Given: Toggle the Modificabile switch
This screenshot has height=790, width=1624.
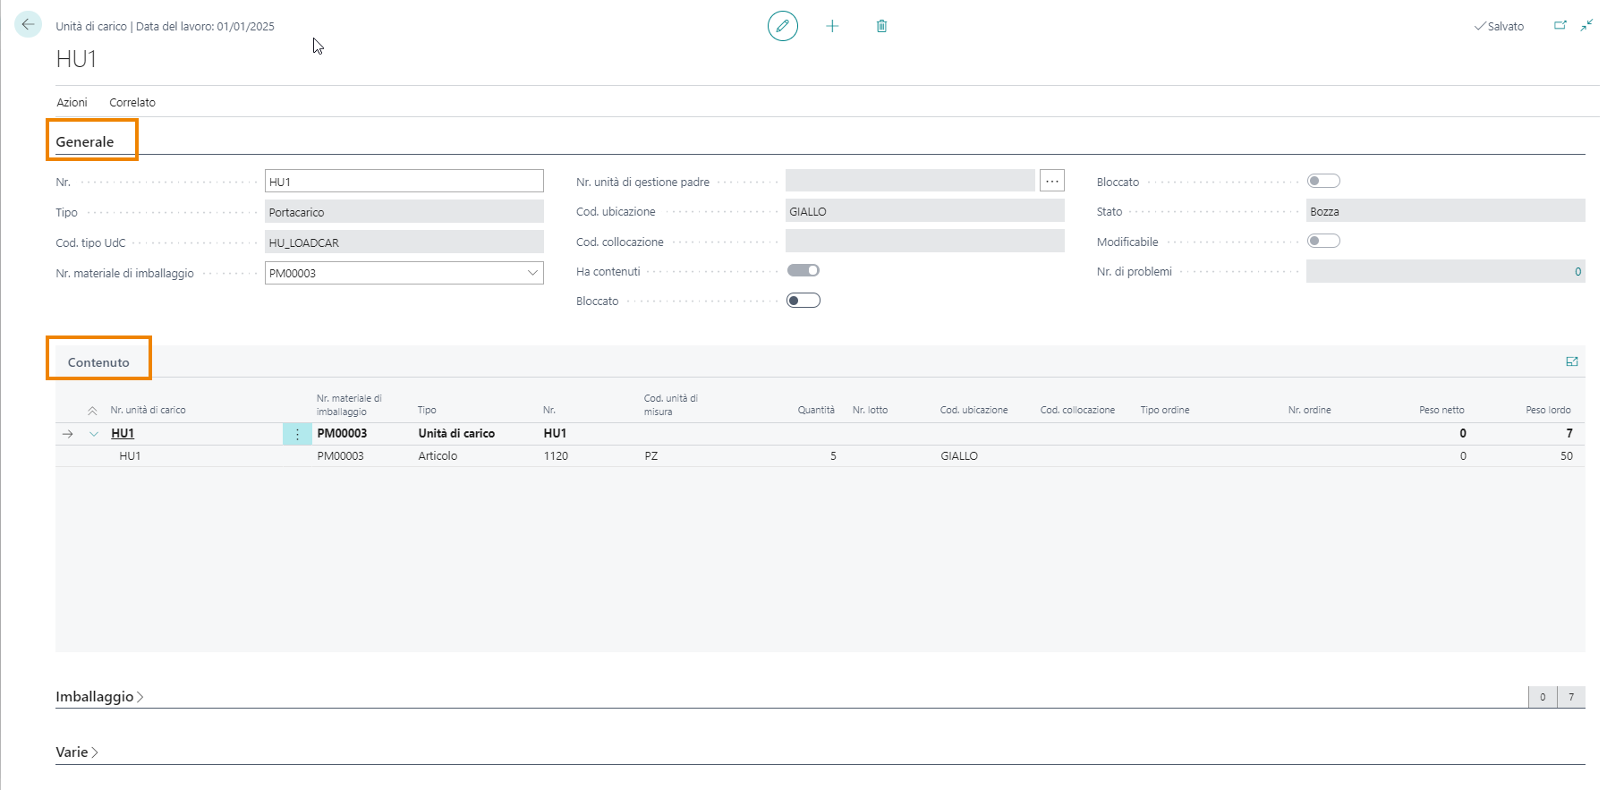Looking at the screenshot, I should click(1323, 241).
